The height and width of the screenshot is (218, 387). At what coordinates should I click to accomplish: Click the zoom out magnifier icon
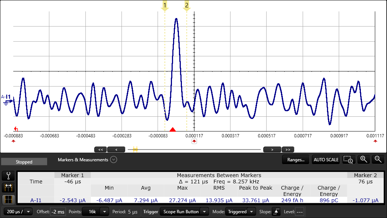378,159
